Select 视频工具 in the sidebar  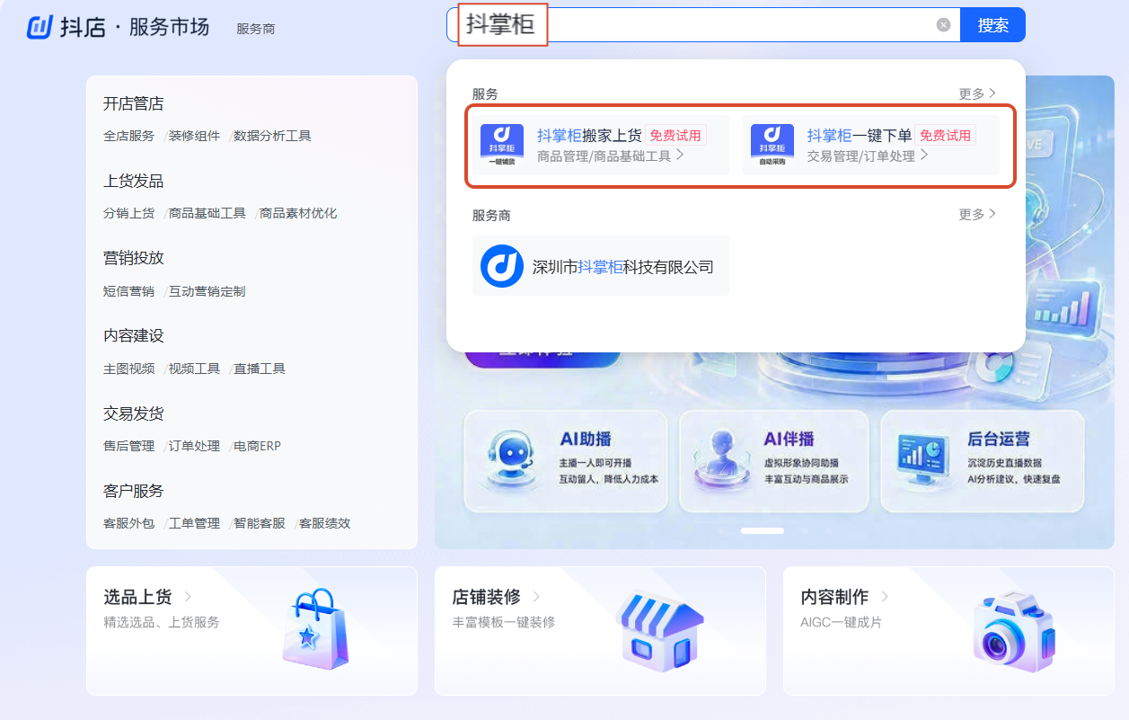coord(194,369)
